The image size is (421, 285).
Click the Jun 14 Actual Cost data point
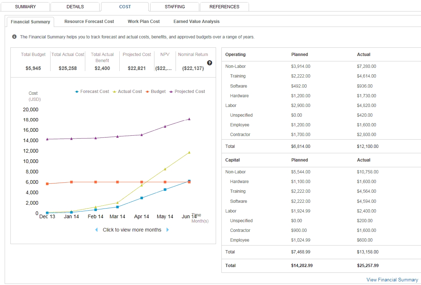(189, 152)
